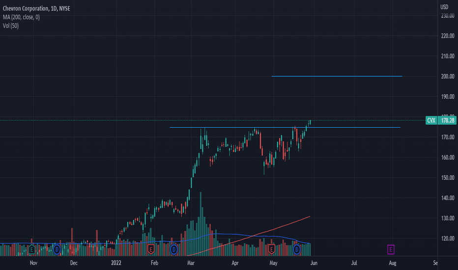The image size is (458, 270).
Task: Click the USD currency label
Action: pos(444,7)
